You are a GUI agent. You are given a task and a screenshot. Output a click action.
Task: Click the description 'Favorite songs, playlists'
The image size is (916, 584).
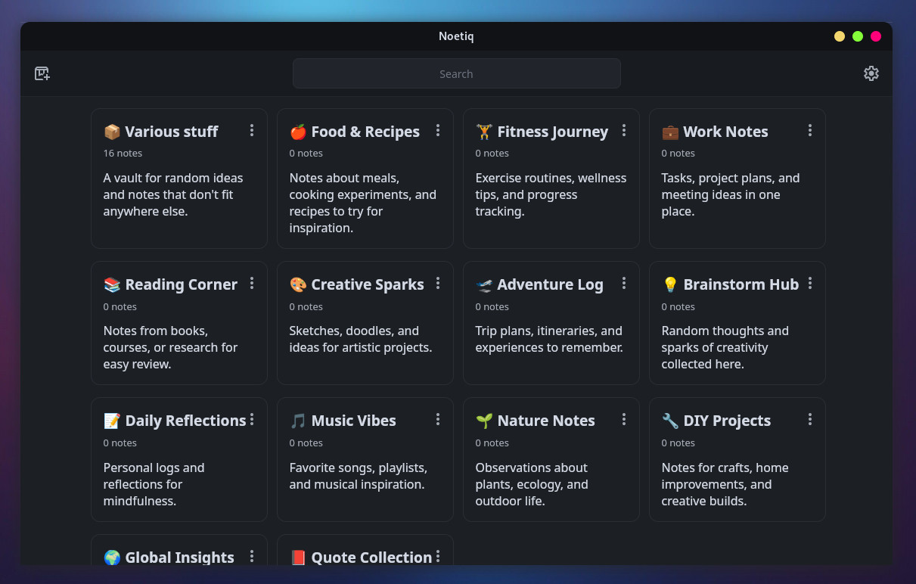coord(359,476)
